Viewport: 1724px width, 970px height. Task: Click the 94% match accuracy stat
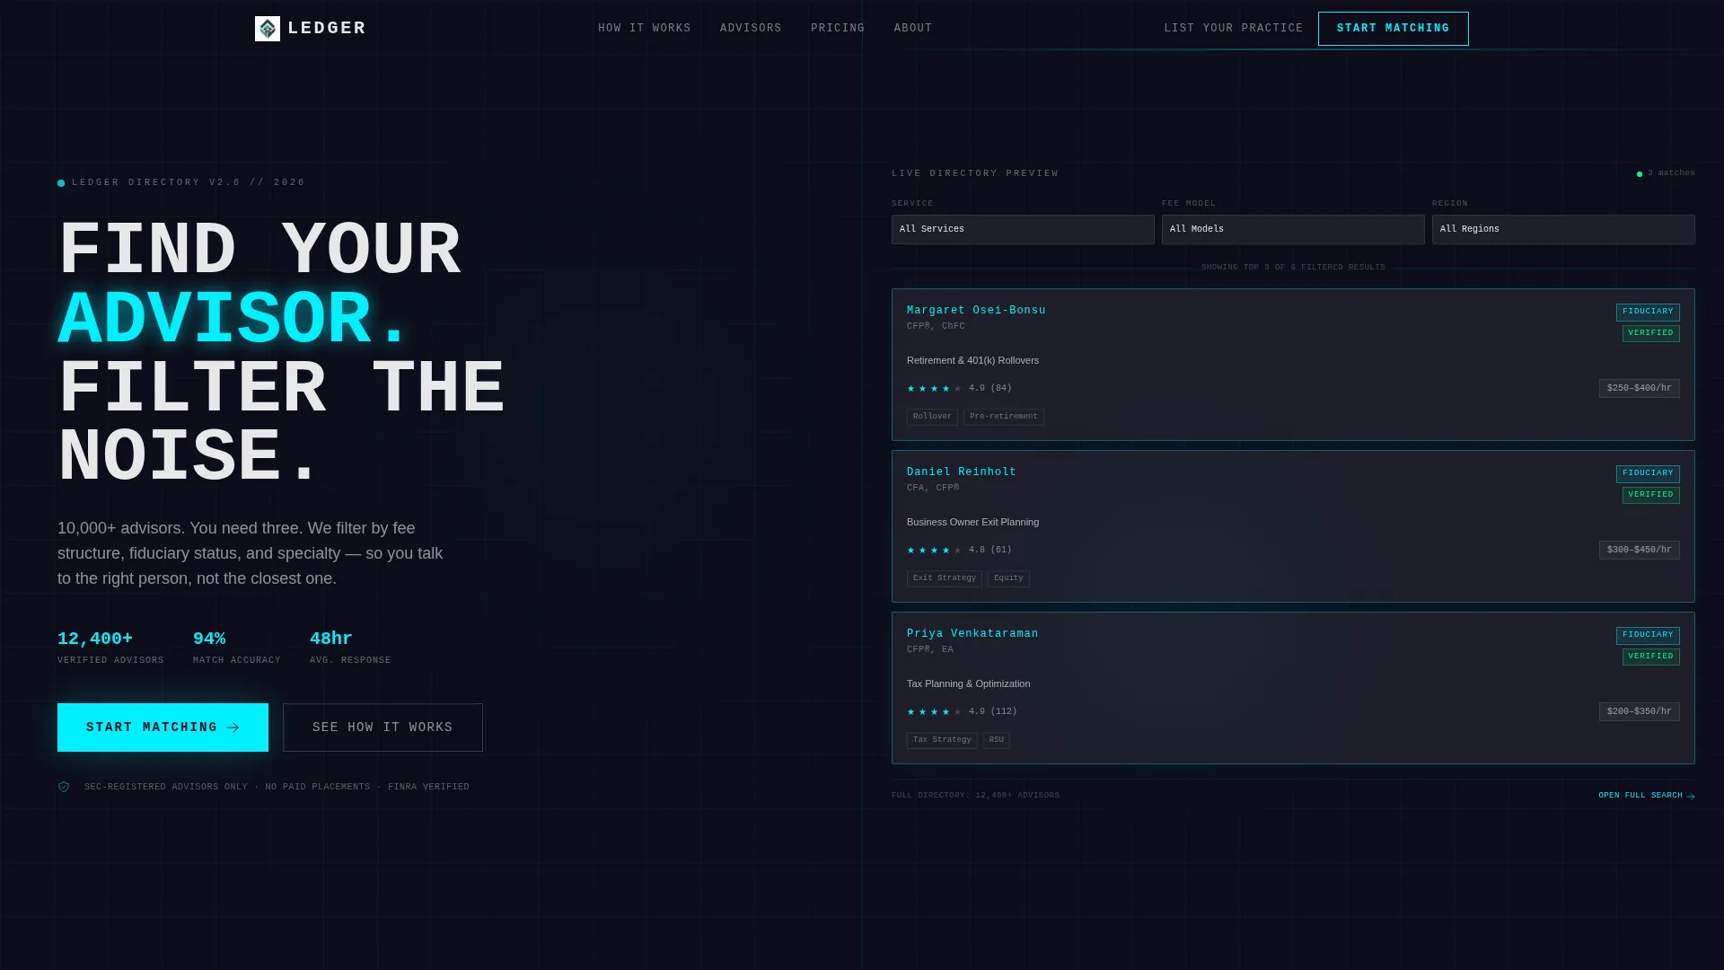[x=236, y=647]
